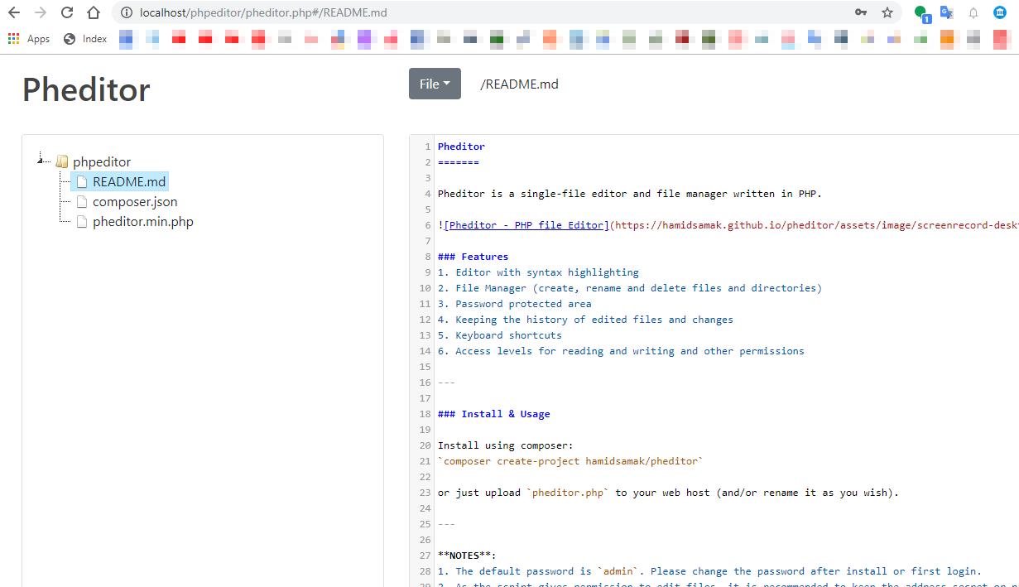
Task: View site information icon beside localhost URL
Action: click(127, 12)
